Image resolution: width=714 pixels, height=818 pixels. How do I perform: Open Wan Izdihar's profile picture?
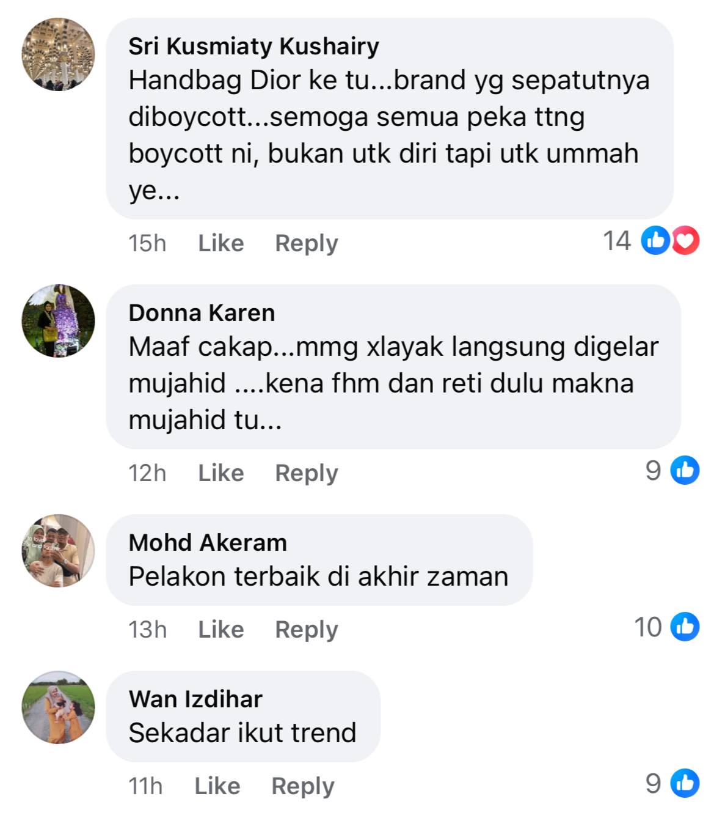(59, 707)
